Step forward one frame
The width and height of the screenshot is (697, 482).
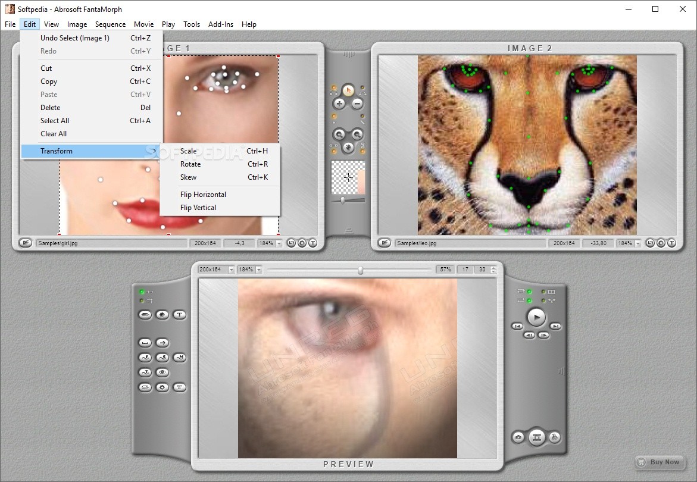[x=543, y=335]
